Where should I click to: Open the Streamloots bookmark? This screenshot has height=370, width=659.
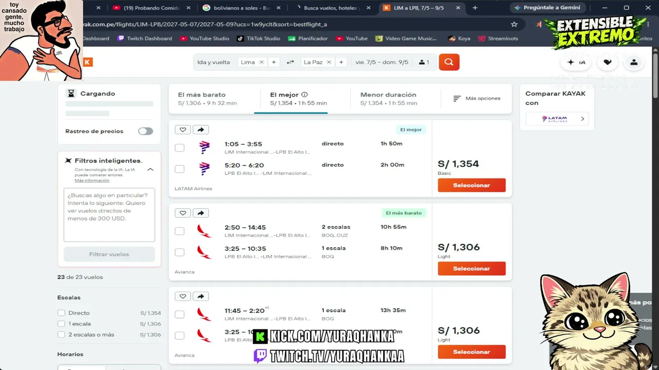click(498, 39)
